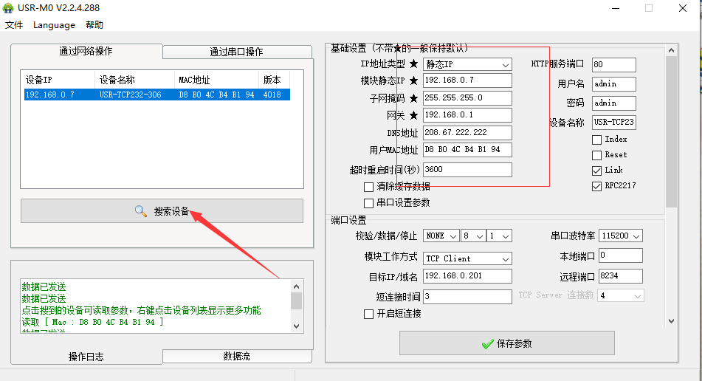Image resolution: width=702 pixels, height=381 pixels.
Task: Enable the 清除缓存数据 checkbox
Action: [x=368, y=187]
